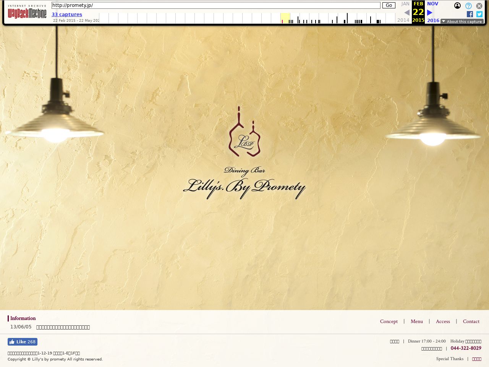The image size is (489, 367).
Task: Click the Wayback Machine logo
Action: [27, 13]
